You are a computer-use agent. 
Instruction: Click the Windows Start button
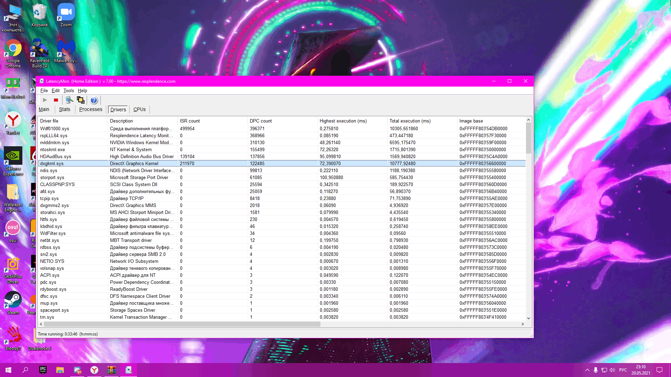[8, 370]
